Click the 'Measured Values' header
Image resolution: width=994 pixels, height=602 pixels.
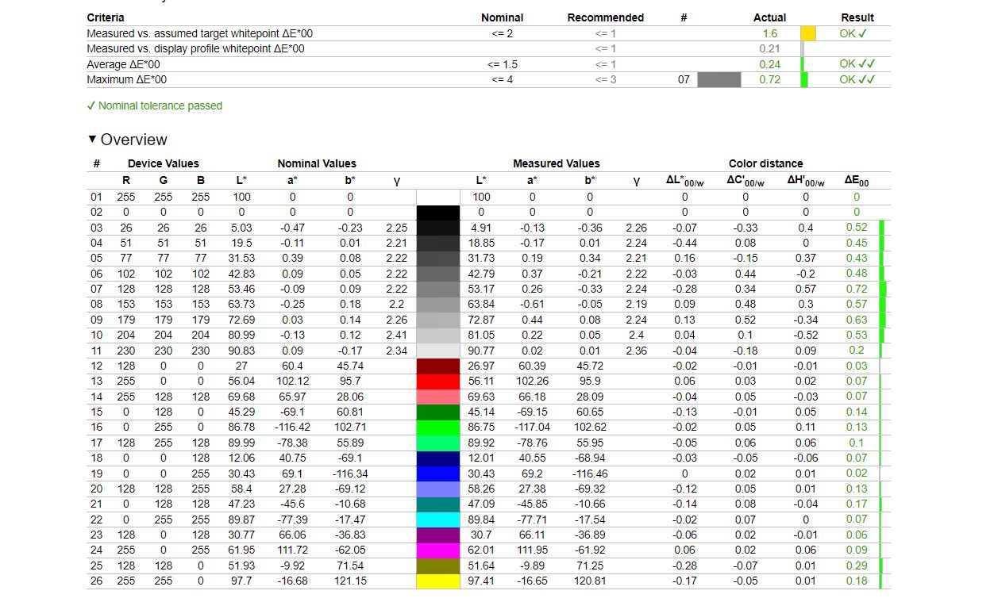point(556,163)
